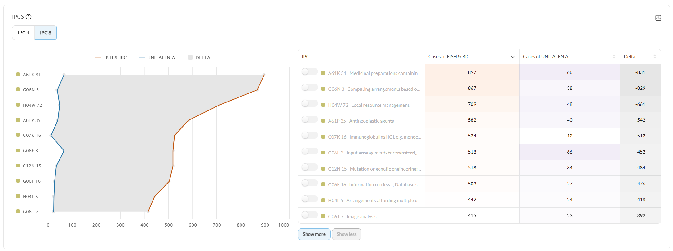Enable the C12N 15 row toggle

click(309, 167)
